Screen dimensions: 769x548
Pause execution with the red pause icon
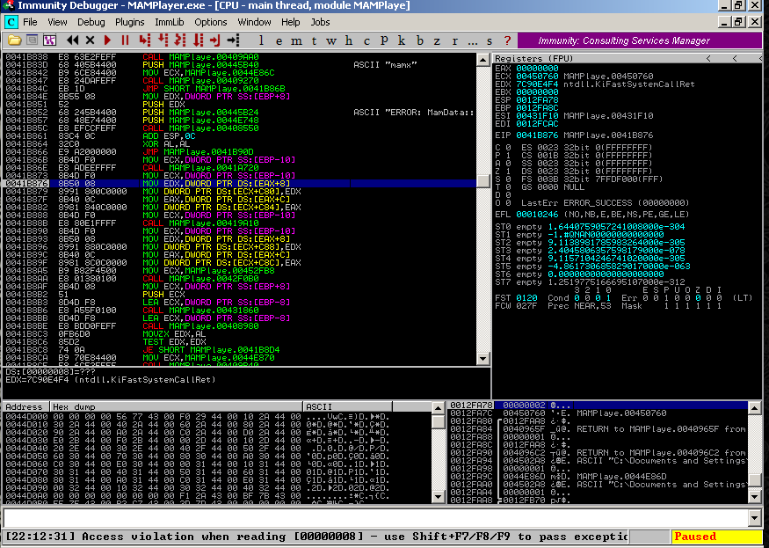point(125,40)
